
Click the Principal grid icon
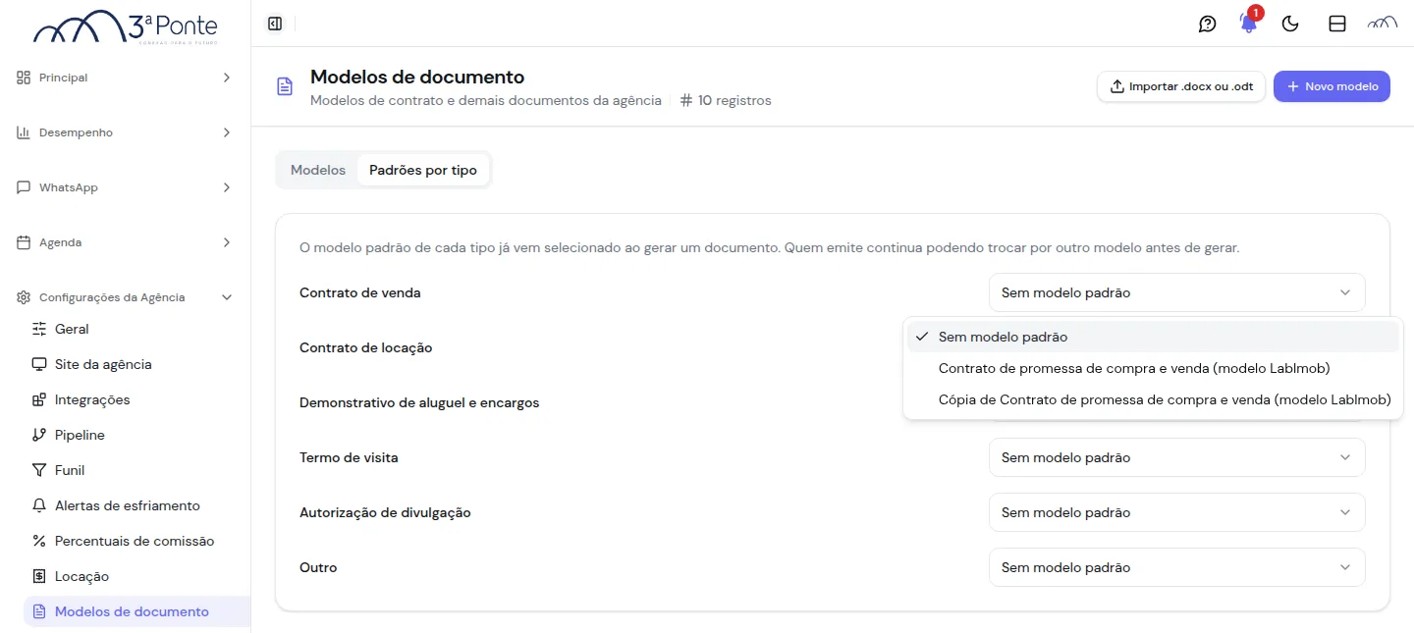[x=24, y=78]
